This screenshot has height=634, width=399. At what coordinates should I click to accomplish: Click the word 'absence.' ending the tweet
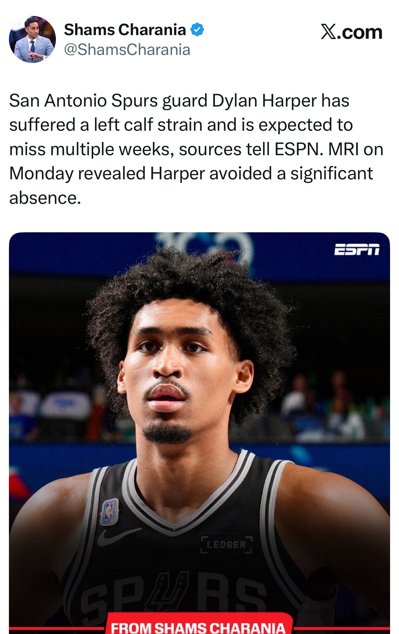(x=45, y=198)
